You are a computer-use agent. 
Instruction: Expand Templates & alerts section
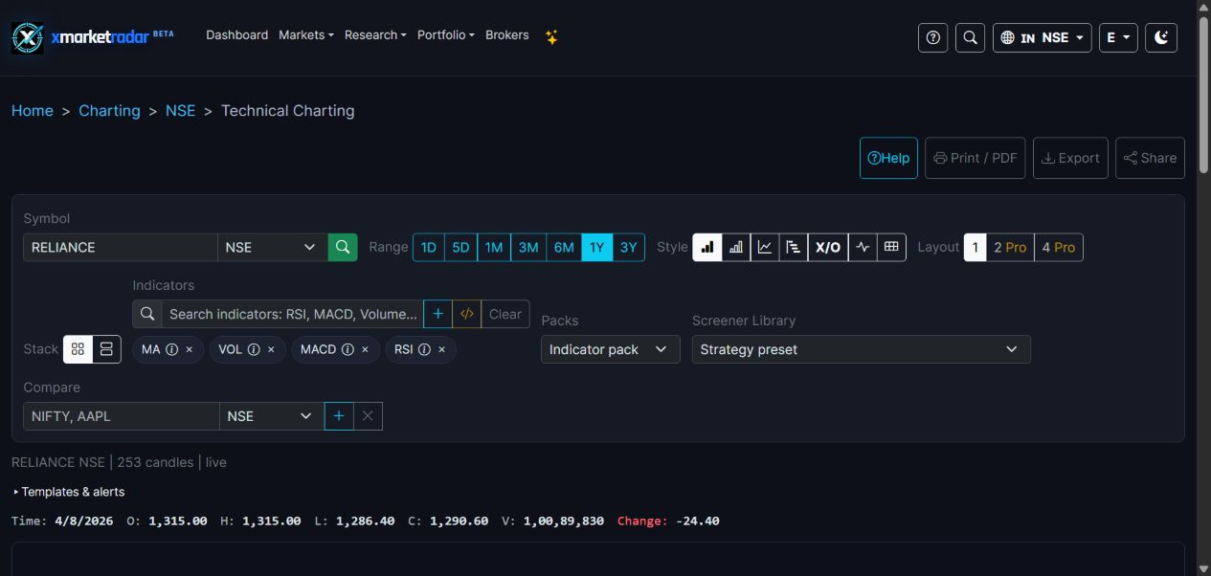tap(69, 492)
